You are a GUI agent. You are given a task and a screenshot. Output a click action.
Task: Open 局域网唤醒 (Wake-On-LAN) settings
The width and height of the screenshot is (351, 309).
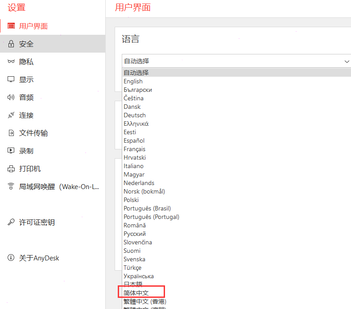click(x=53, y=186)
